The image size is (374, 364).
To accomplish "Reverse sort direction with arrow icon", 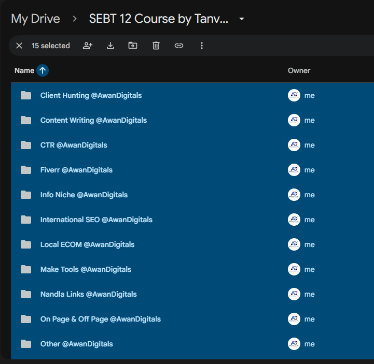I will tap(43, 70).
